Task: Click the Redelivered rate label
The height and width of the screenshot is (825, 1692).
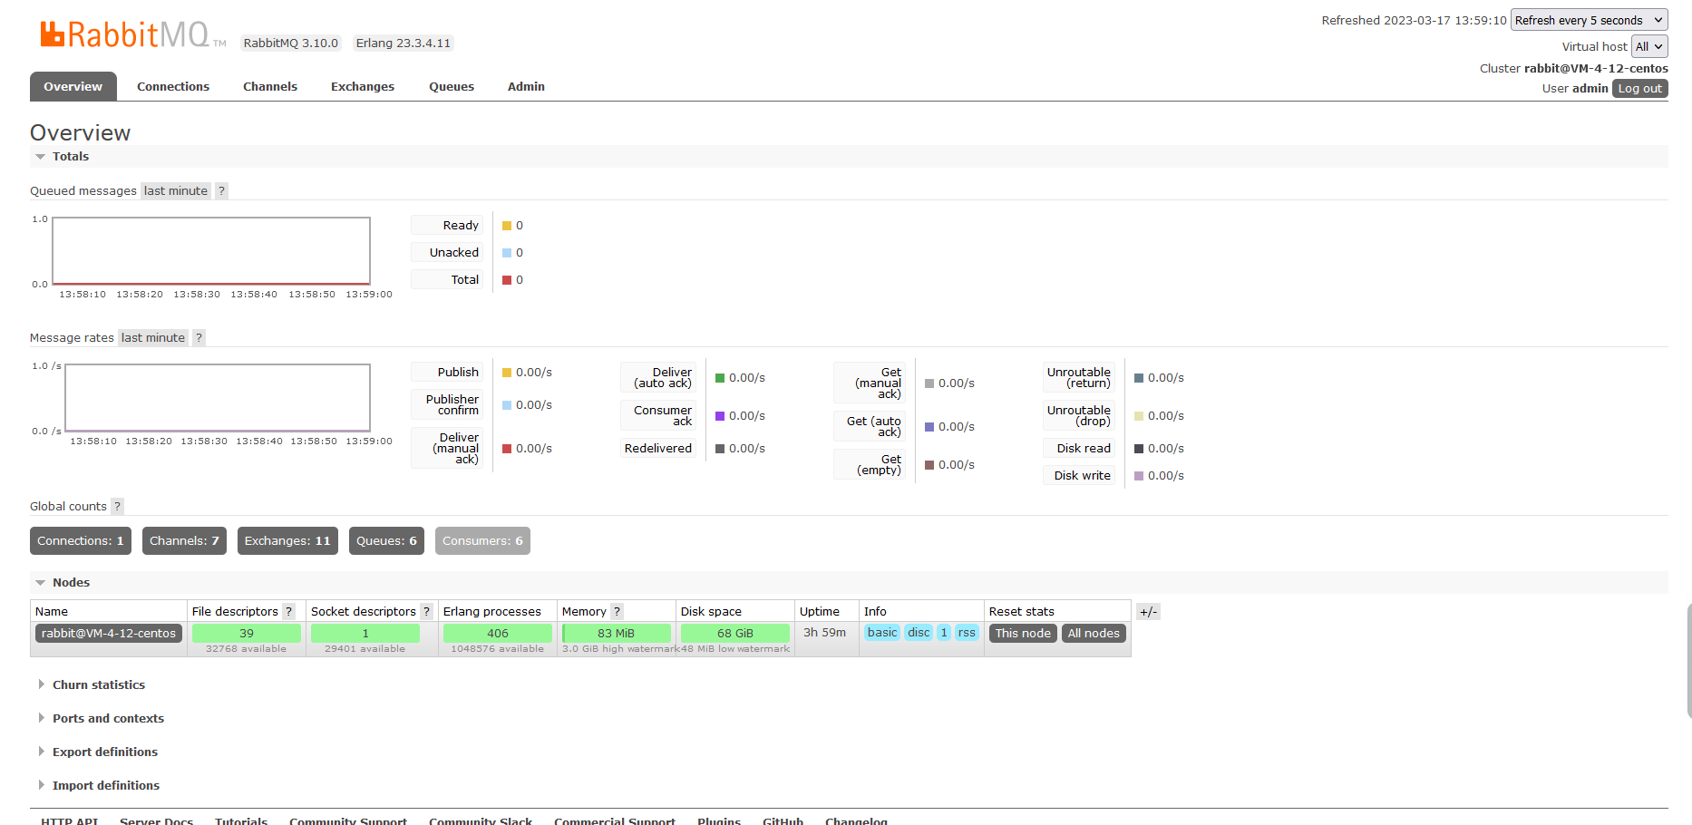Action: pyautogui.click(x=658, y=448)
